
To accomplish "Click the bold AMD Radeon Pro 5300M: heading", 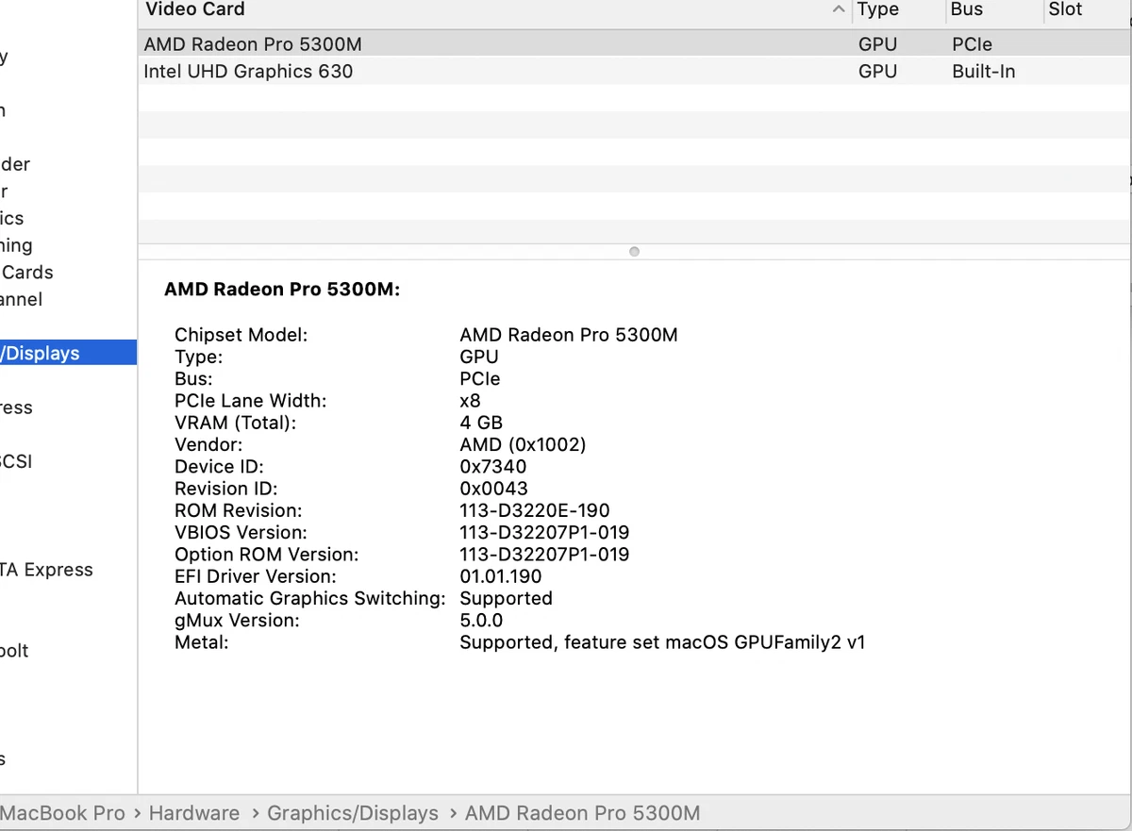I will [x=282, y=290].
